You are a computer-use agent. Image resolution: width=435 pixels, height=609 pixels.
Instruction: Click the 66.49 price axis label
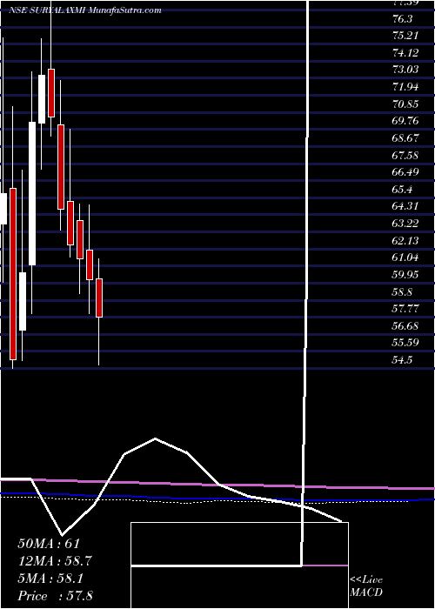click(405, 172)
